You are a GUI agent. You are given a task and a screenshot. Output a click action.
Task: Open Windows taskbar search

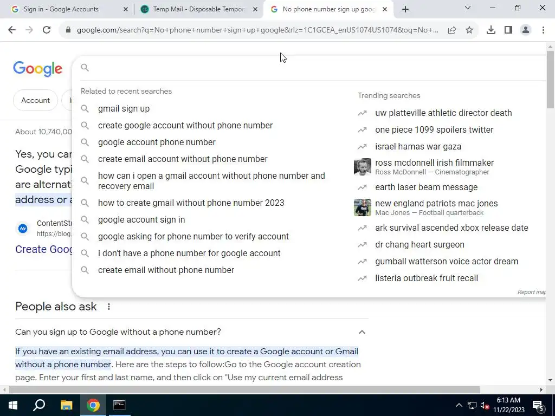pos(39,405)
